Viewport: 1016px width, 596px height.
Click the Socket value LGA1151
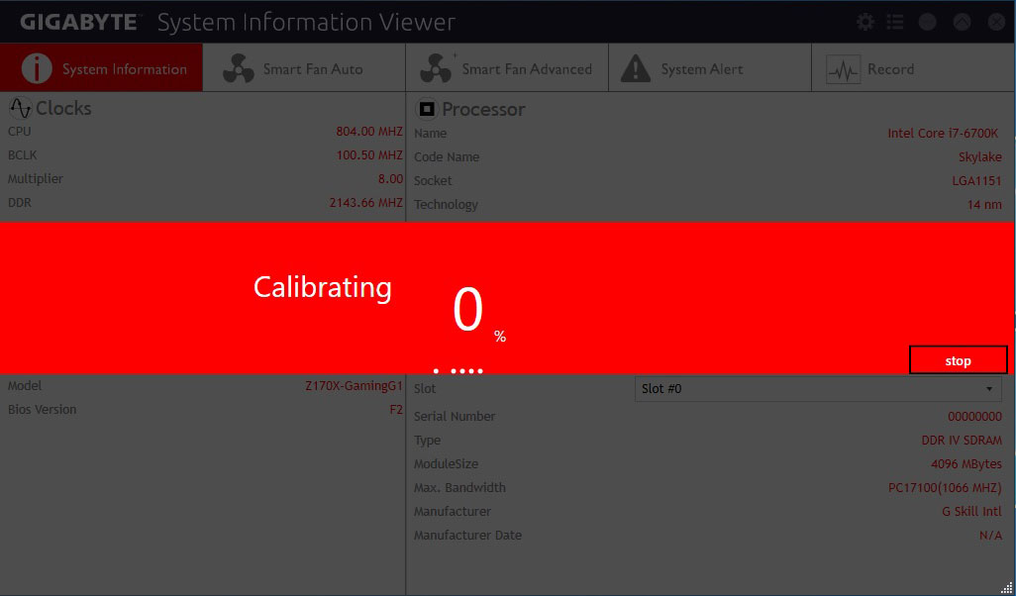click(976, 181)
